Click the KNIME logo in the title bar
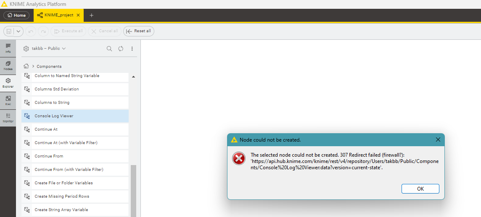The image size is (481, 217). click(x=5, y=4)
